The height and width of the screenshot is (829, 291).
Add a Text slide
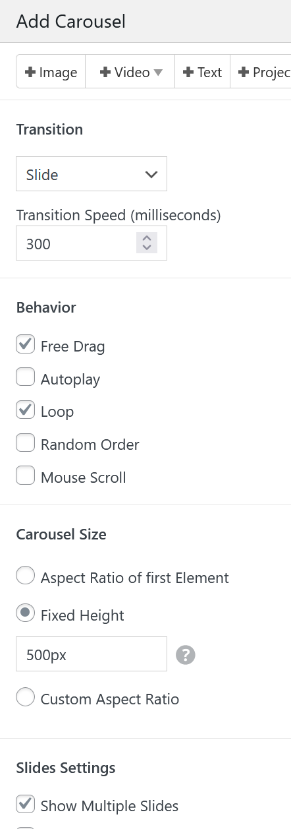click(x=202, y=73)
